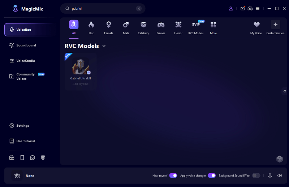The image size is (289, 187).
Task: Enable Background Sound Effect toggle
Action: pos(256,175)
